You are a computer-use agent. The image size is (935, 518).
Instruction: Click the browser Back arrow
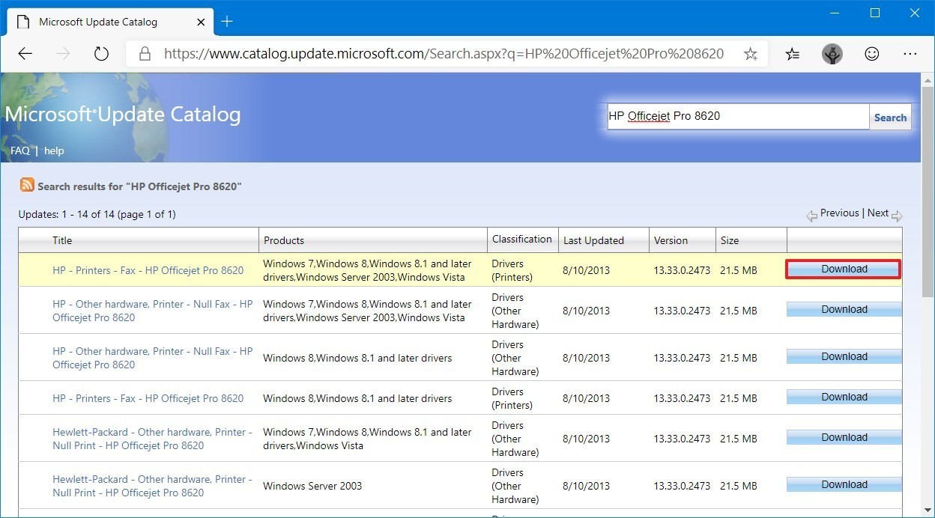(25, 54)
